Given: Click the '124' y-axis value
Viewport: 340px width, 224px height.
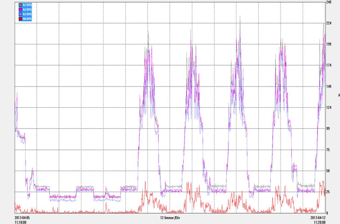Looking at the screenshot, I should pyautogui.click(x=329, y=107).
